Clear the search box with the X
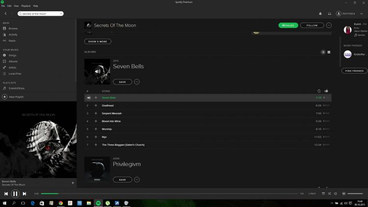This screenshot has height=207, width=368. pyautogui.click(x=61, y=14)
